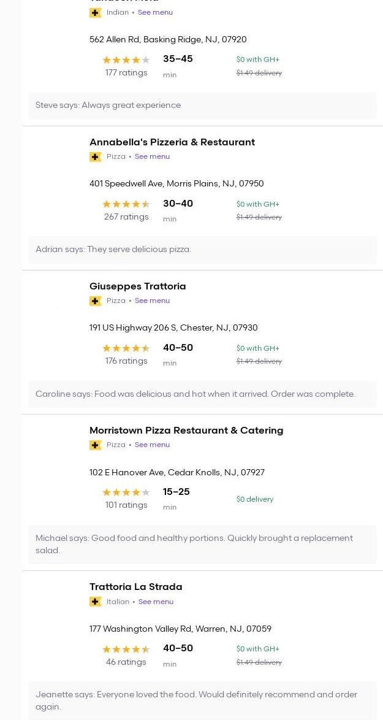Open the Annabella's Pizzeria & Restaurant listing title
The height and width of the screenshot is (720, 383).
(x=172, y=142)
